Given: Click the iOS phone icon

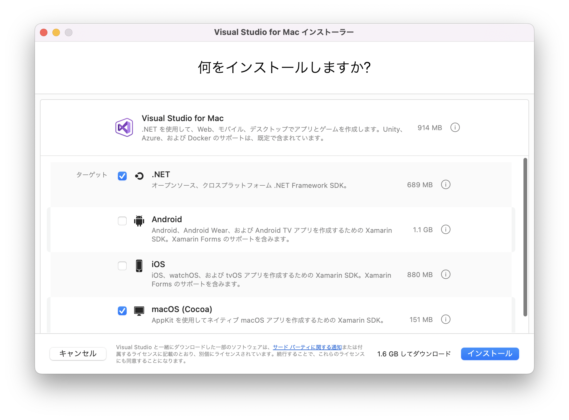Looking at the screenshot, I should tap(139, 266).
